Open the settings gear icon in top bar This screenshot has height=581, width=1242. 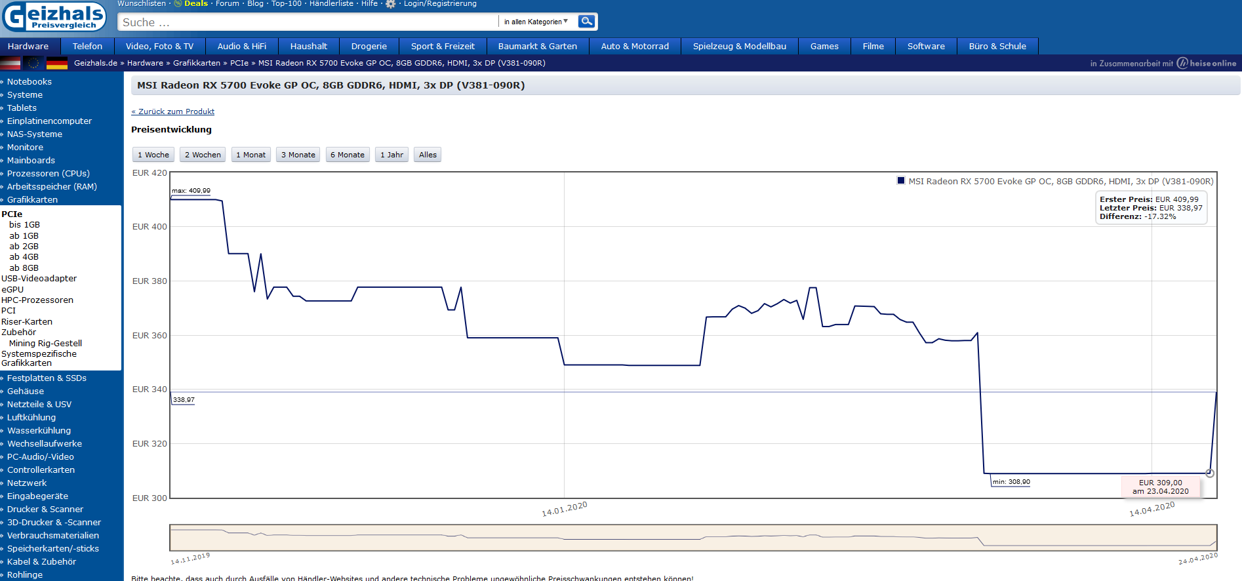[x=391, y=4]
